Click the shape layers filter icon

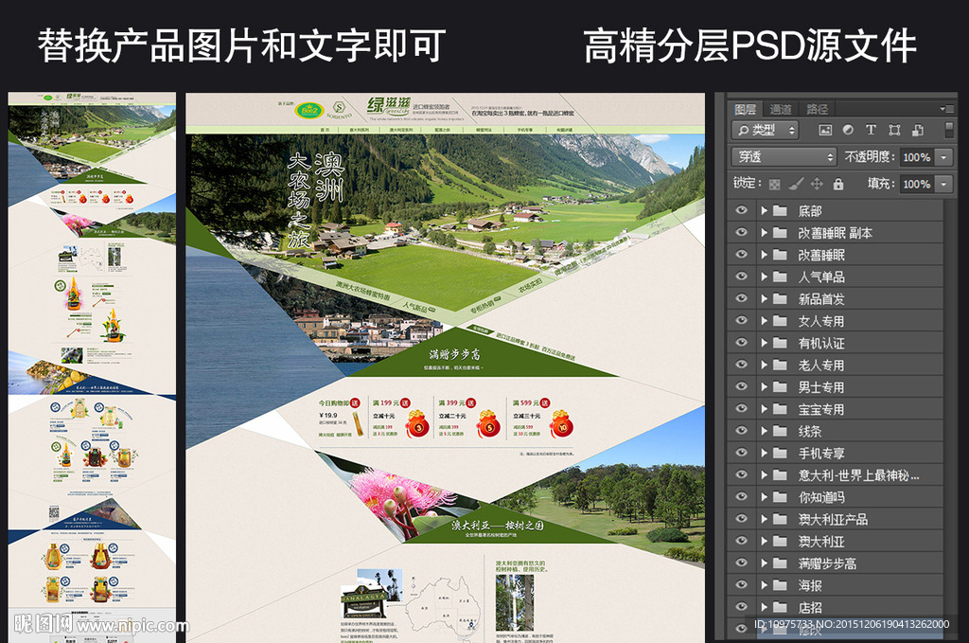click(896, 130)
